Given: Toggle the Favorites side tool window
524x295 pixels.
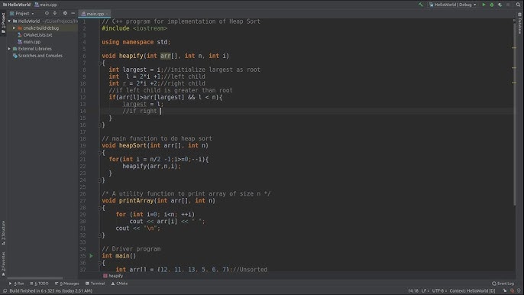Looking at the screenshot, I should coord(3,264).
